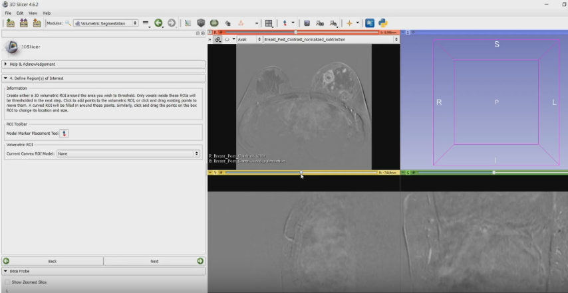568x293 pixels.
Task: Click the Next button
Action: 154,261
